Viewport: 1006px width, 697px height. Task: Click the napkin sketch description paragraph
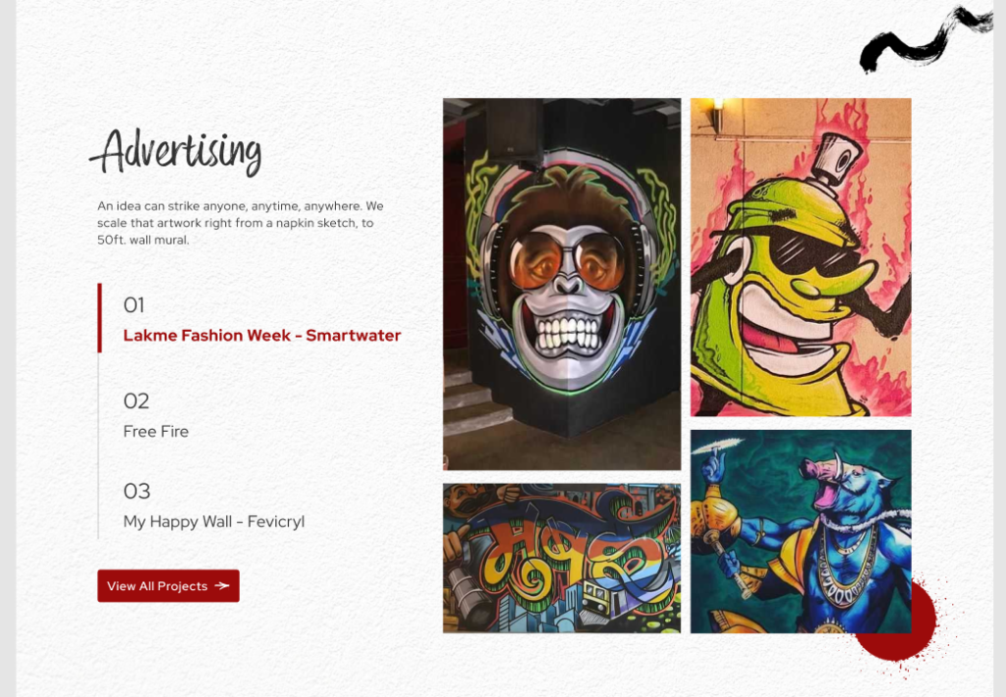pyautogui.click(x=241, y=223)
